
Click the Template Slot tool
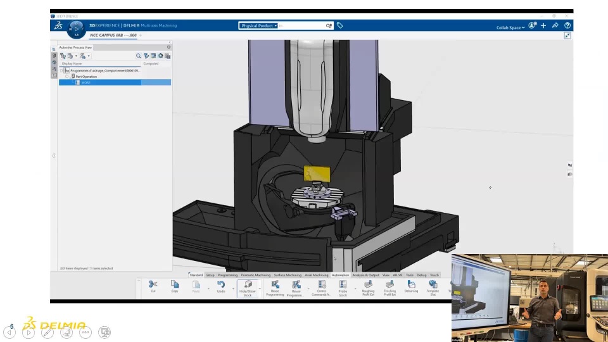[433, 289]
